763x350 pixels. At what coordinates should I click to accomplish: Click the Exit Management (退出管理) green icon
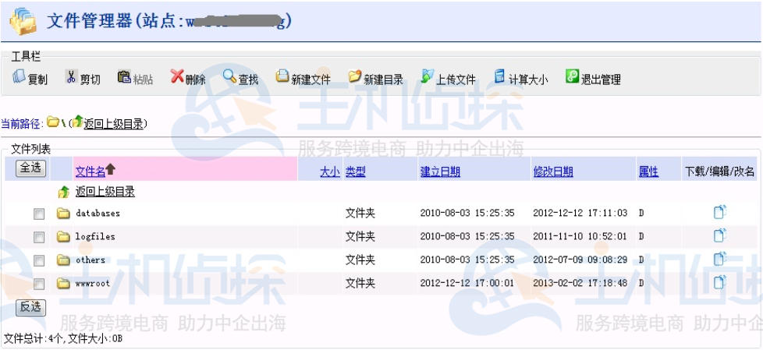click(x=572, y=76)
